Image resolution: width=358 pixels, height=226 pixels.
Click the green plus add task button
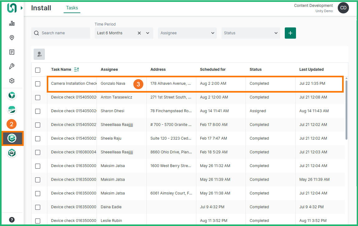click(290, 33)
